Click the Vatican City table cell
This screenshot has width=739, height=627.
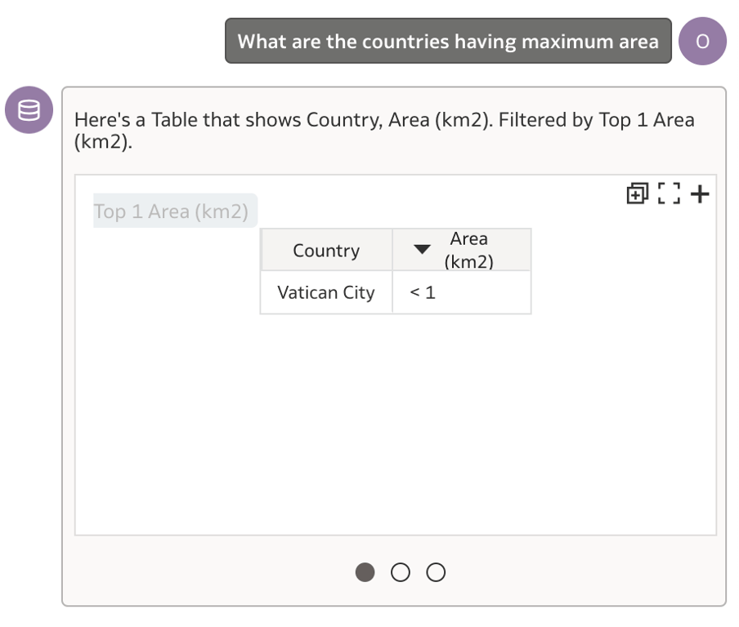[326, 292]
